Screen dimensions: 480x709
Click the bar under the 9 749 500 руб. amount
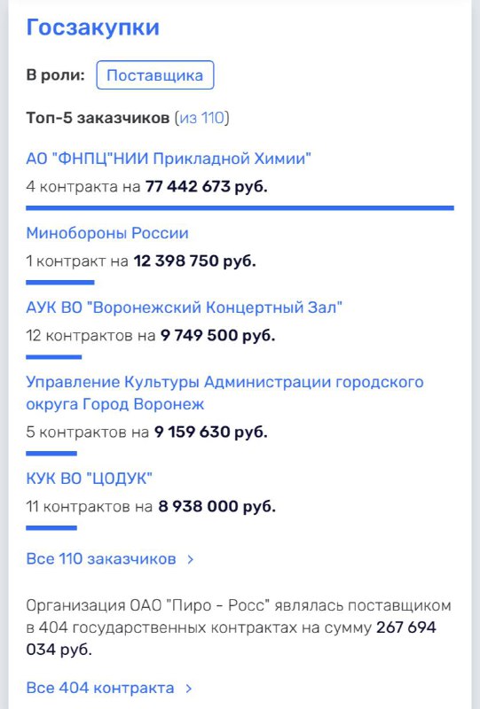(54, 357)
